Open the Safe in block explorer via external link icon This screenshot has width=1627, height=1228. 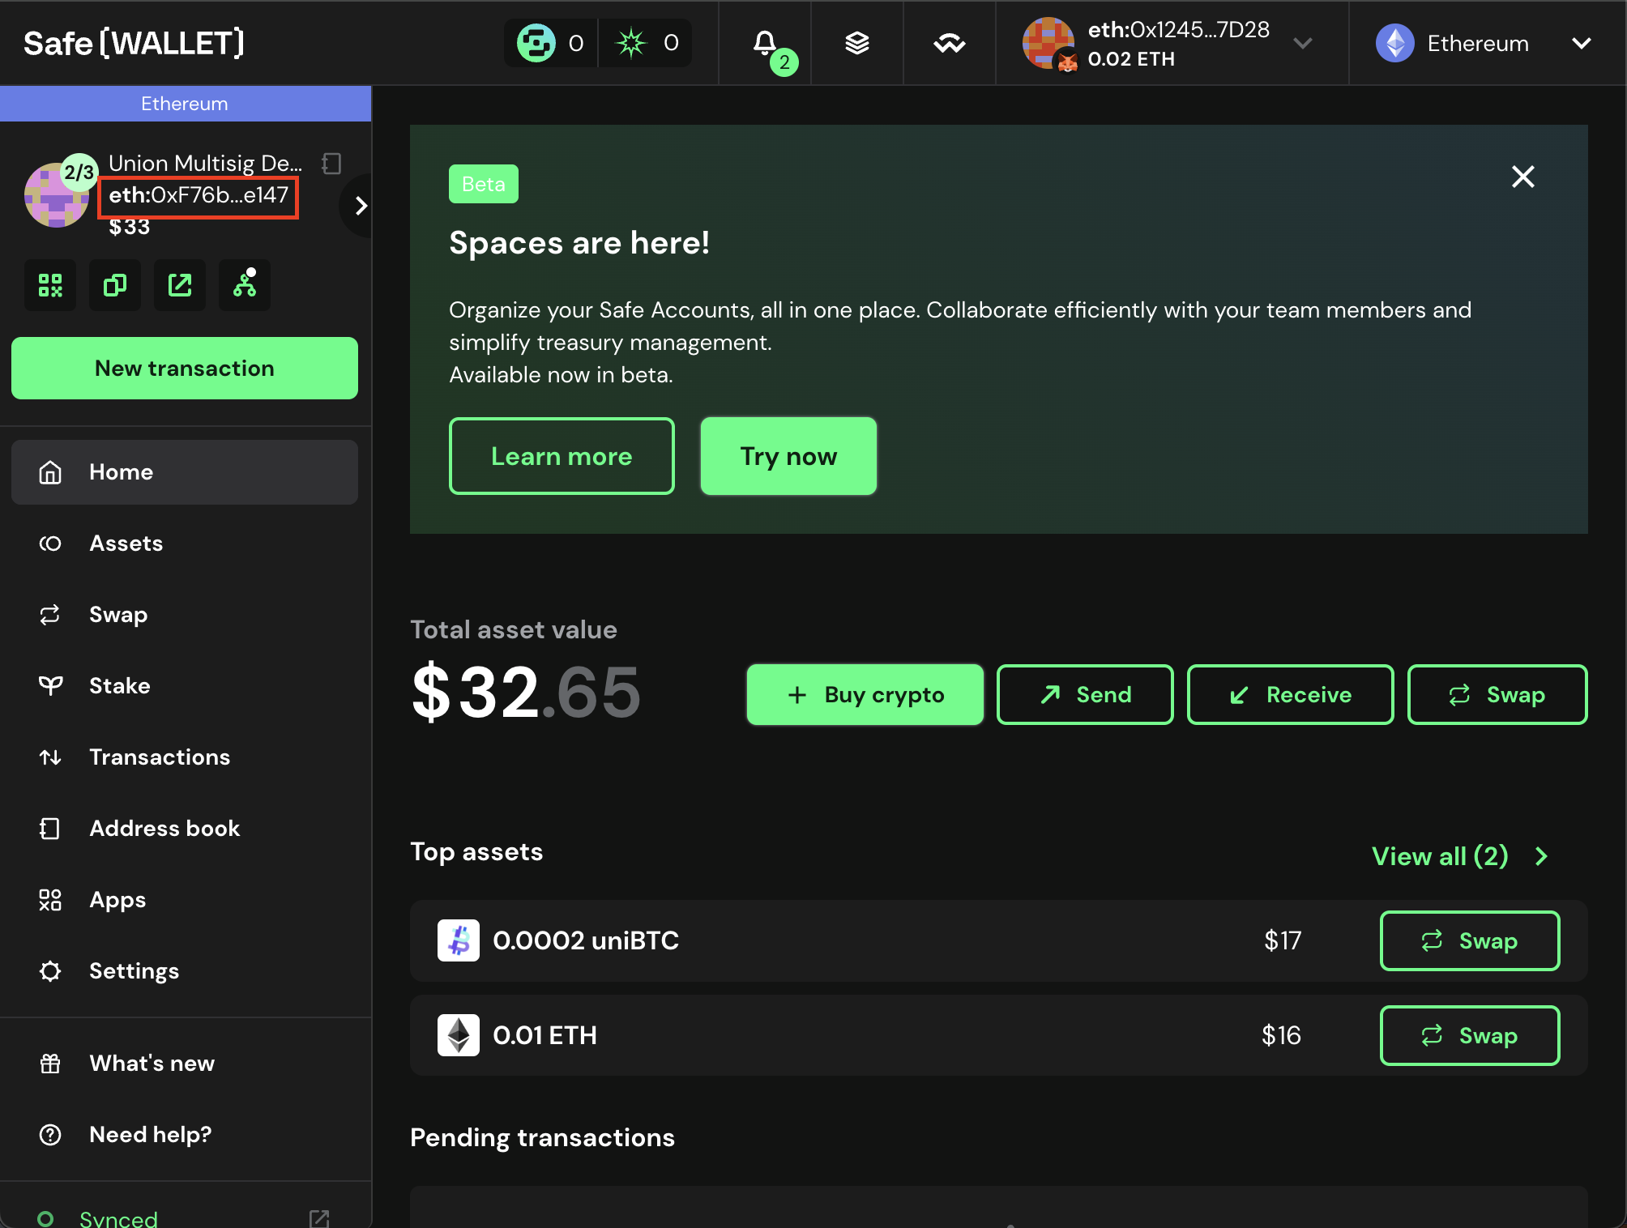(179, 285)
